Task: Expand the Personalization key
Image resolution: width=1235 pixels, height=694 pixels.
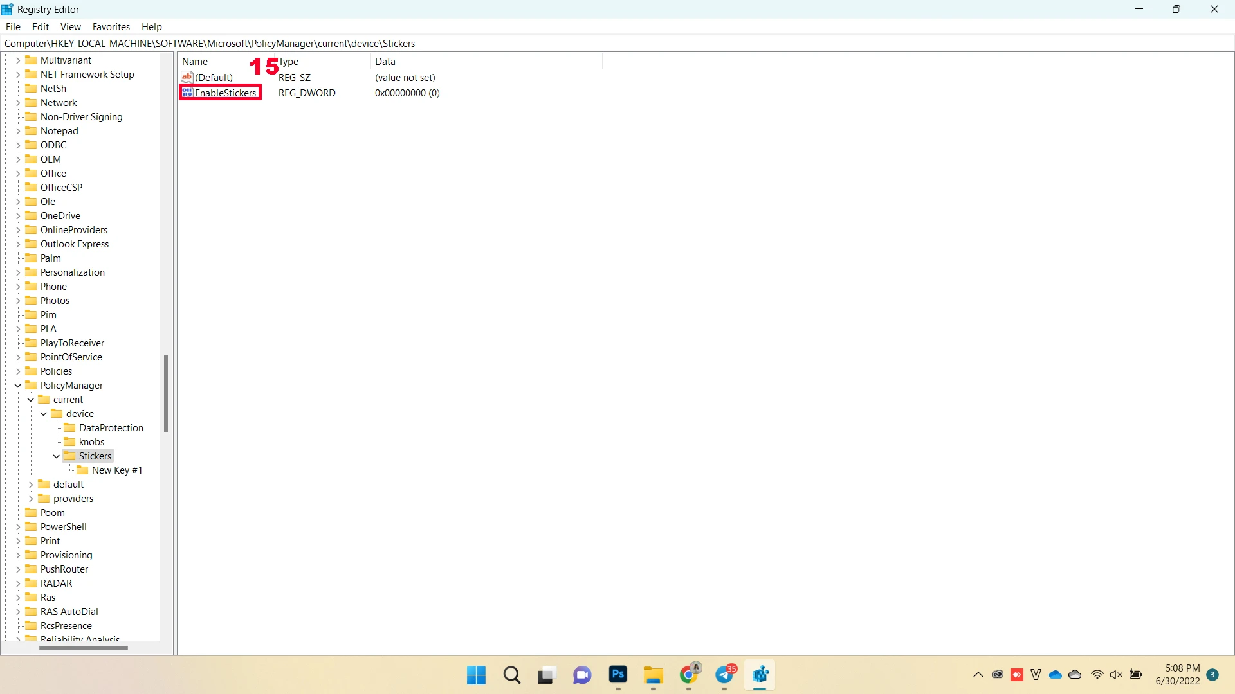Action: click(18, 272)
